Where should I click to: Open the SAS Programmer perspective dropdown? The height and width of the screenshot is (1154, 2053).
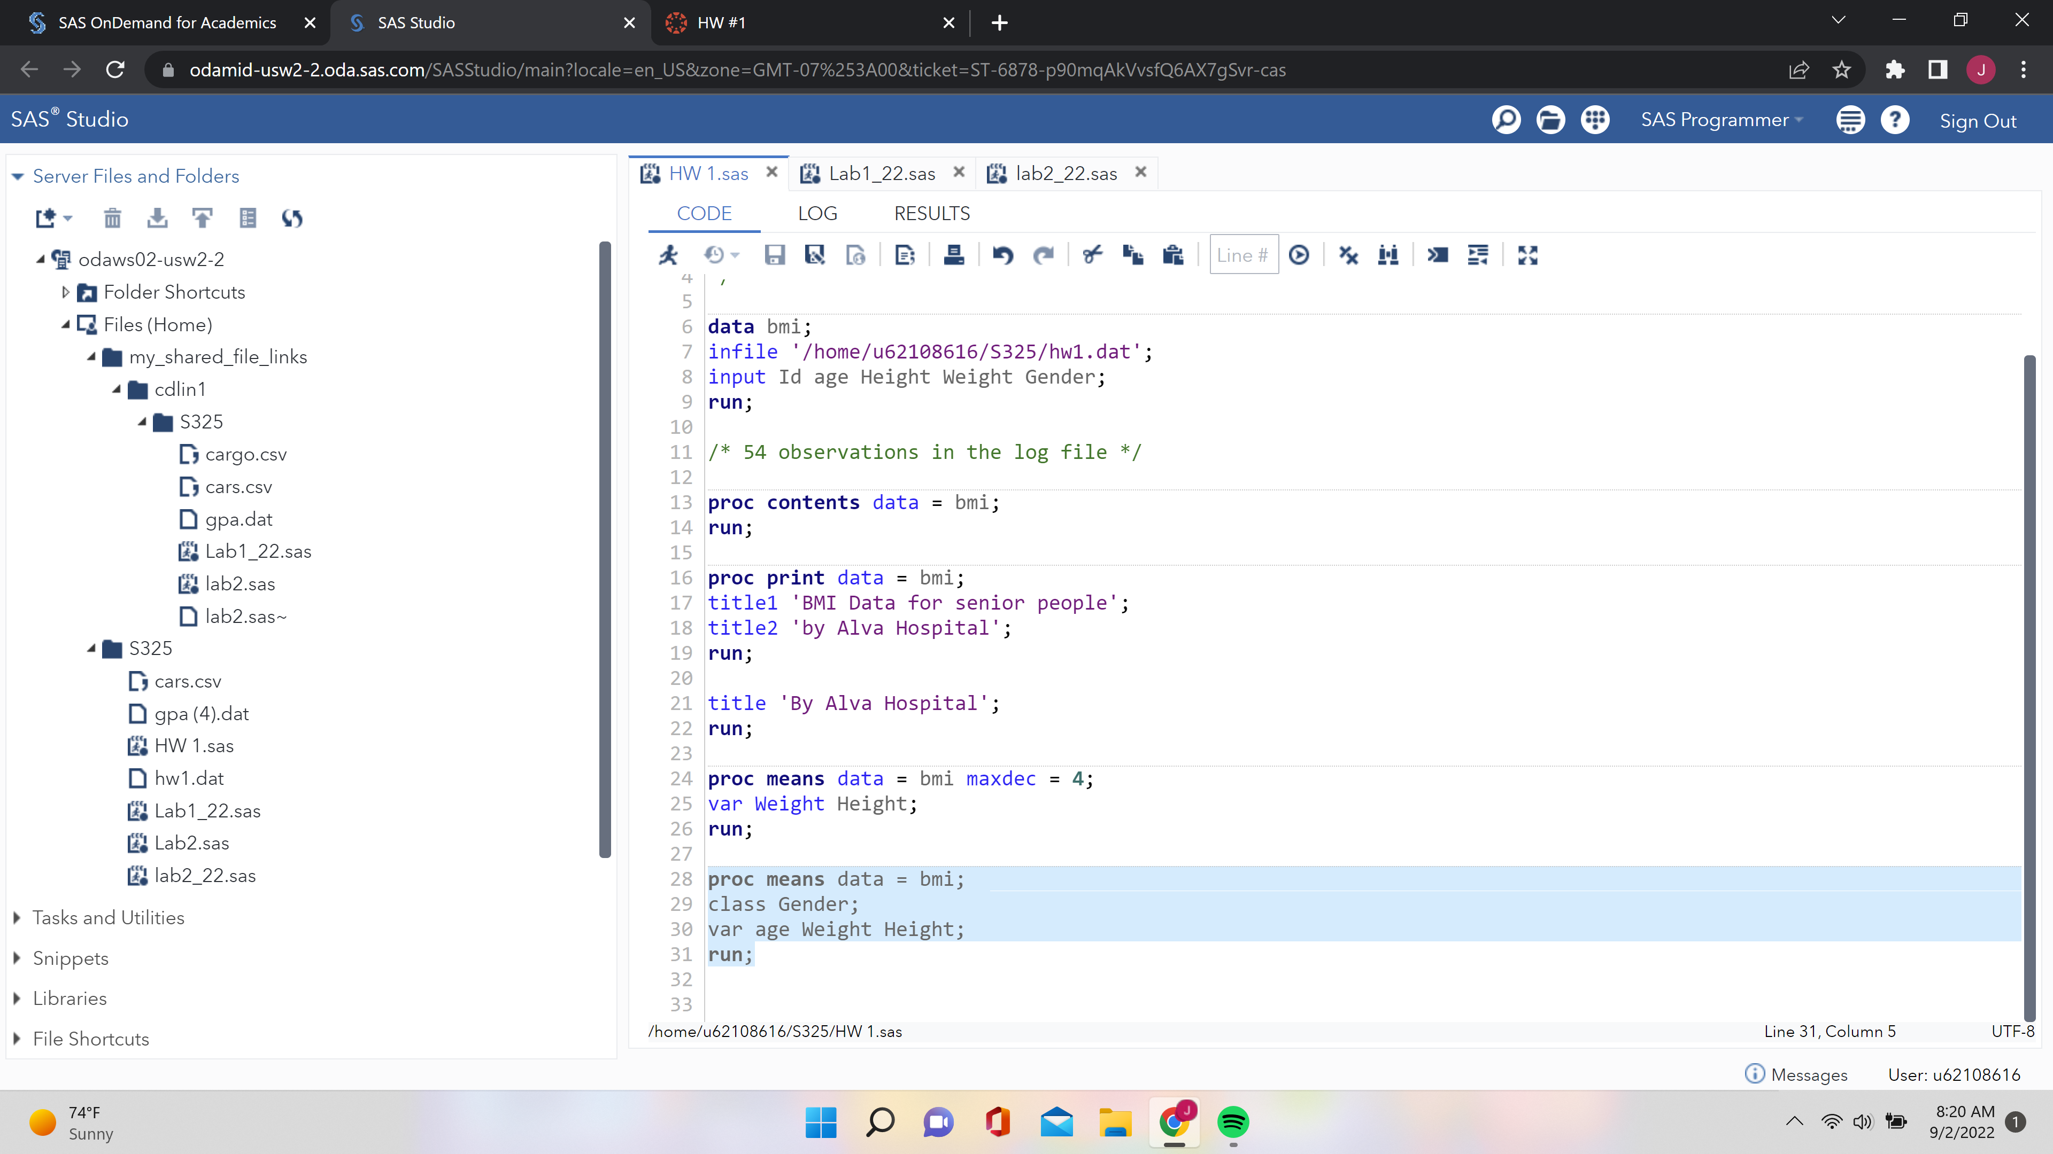point(1720,120)
